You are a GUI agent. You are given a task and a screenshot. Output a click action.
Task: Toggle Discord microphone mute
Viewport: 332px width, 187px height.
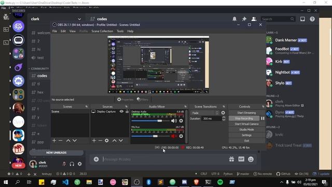[64, 164]
